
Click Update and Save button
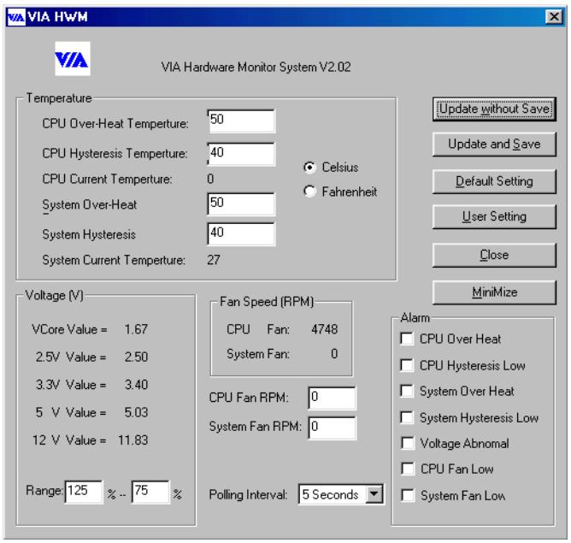[x=494, y=145]
